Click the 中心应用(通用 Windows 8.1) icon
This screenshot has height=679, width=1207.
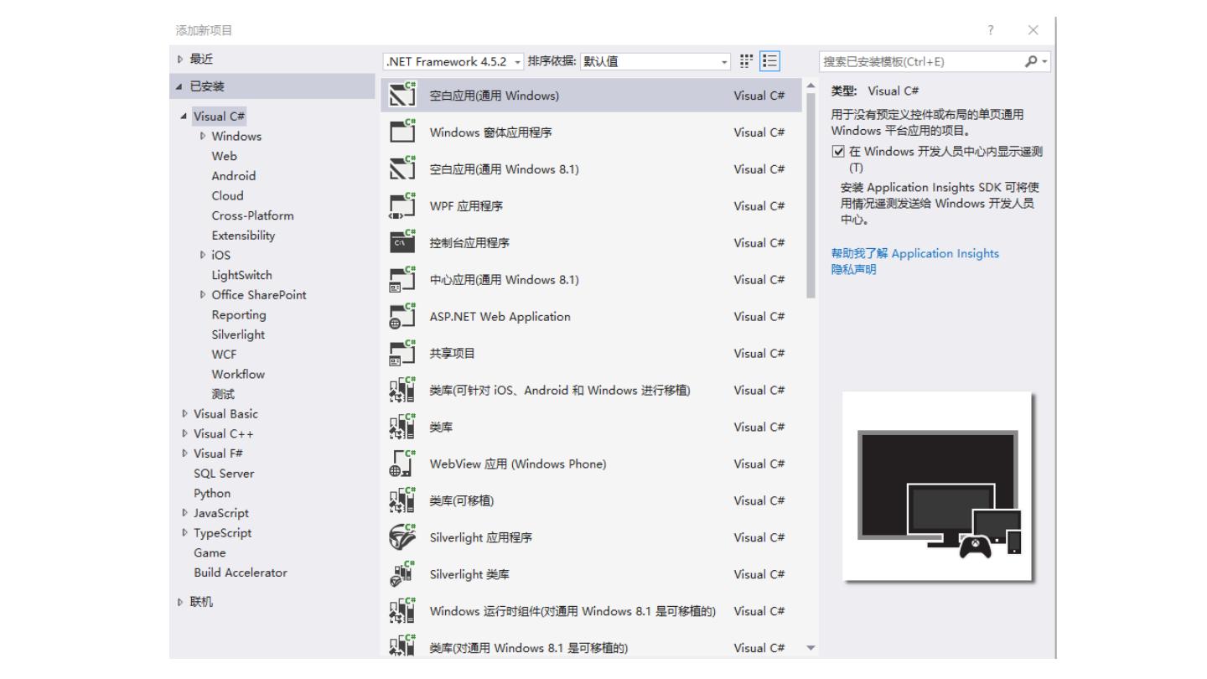(404, 279)
